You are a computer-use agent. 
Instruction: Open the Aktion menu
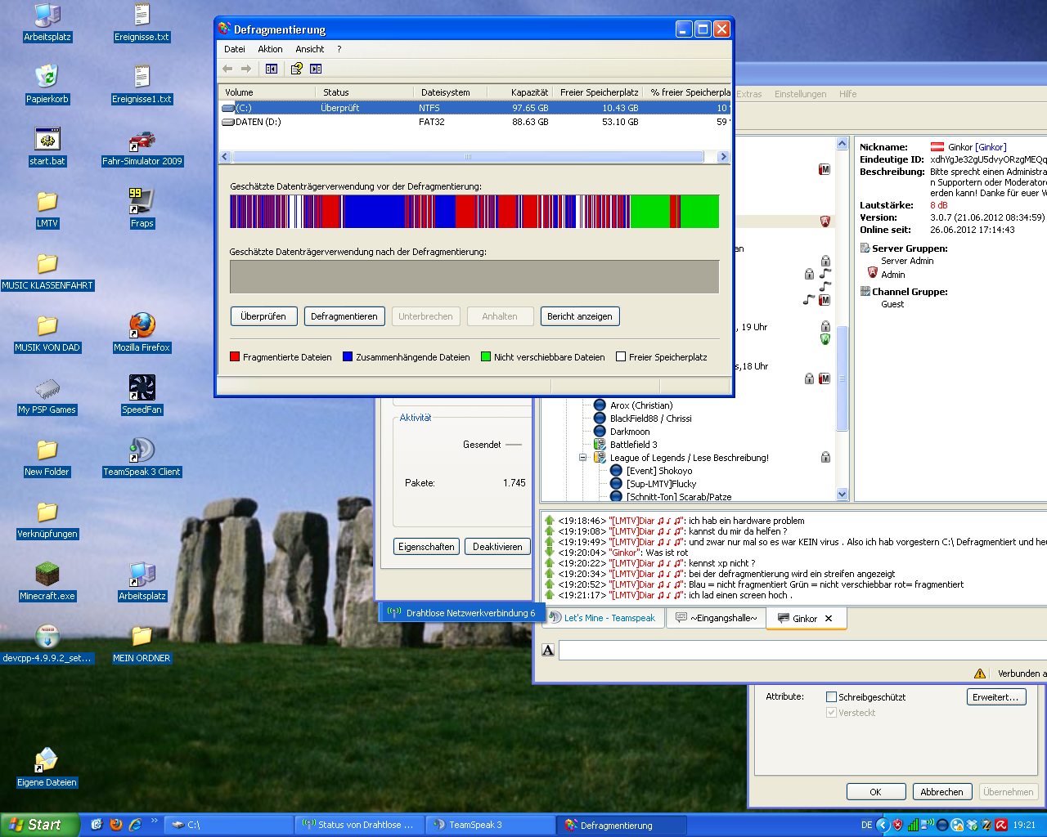pyautogui.click(x=270, y=49)
